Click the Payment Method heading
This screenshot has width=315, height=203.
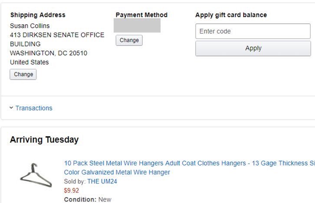[141, 15]
